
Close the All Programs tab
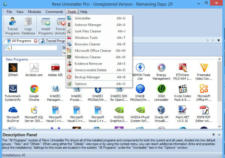tap(36, 41)
